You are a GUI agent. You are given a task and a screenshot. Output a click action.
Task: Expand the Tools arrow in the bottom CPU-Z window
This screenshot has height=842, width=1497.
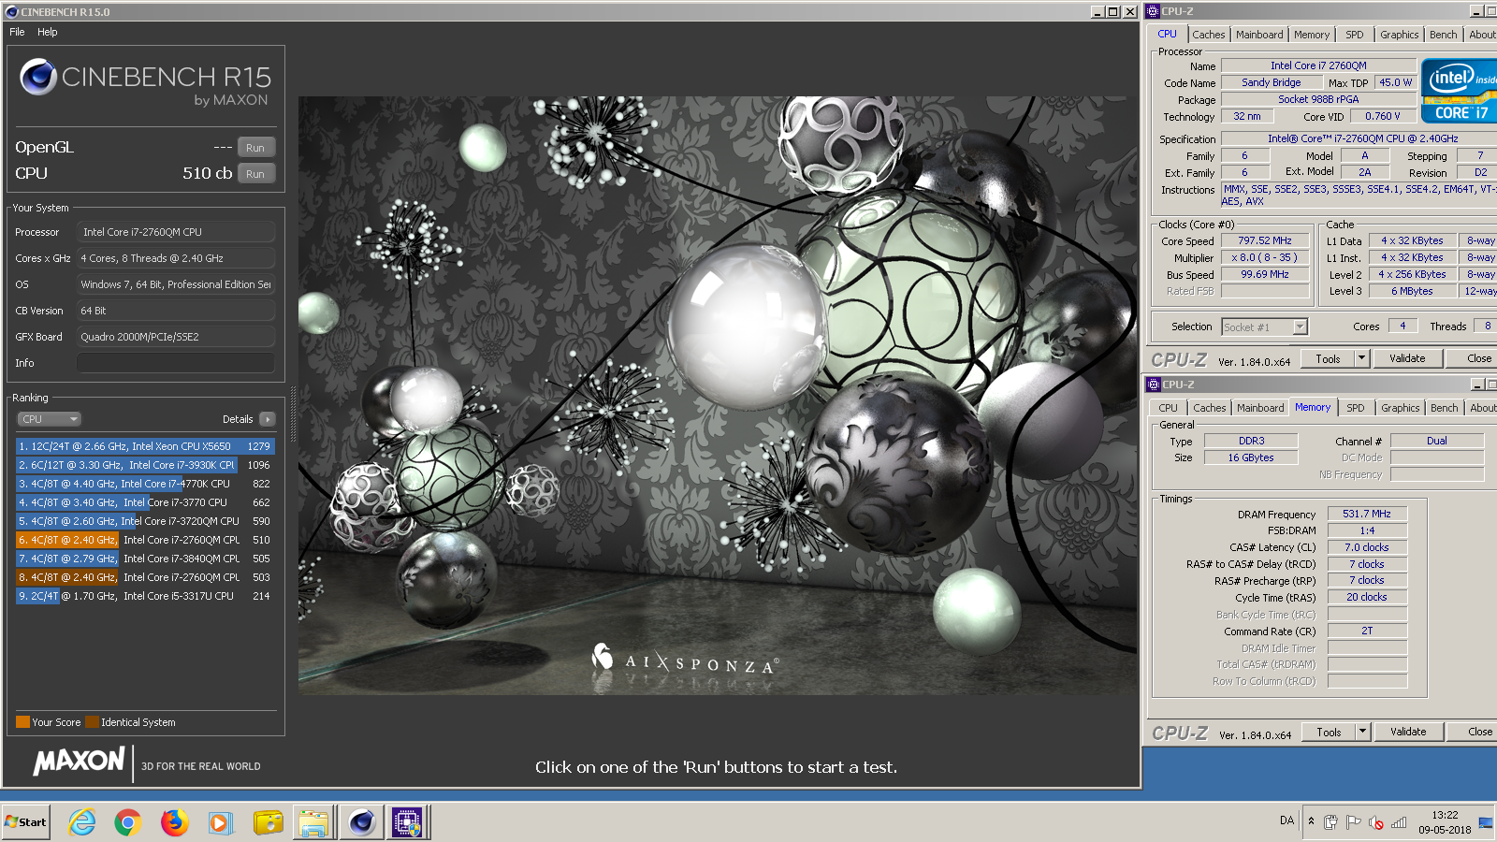pyautogui.click(x=1363, y=732)
